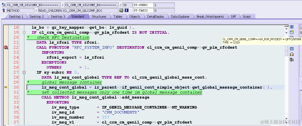Go to the DetailDisplay tab

156,16
